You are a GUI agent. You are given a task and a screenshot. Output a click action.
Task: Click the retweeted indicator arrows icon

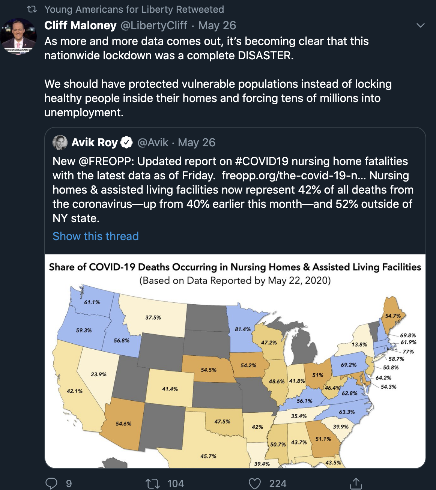[32, 9]
